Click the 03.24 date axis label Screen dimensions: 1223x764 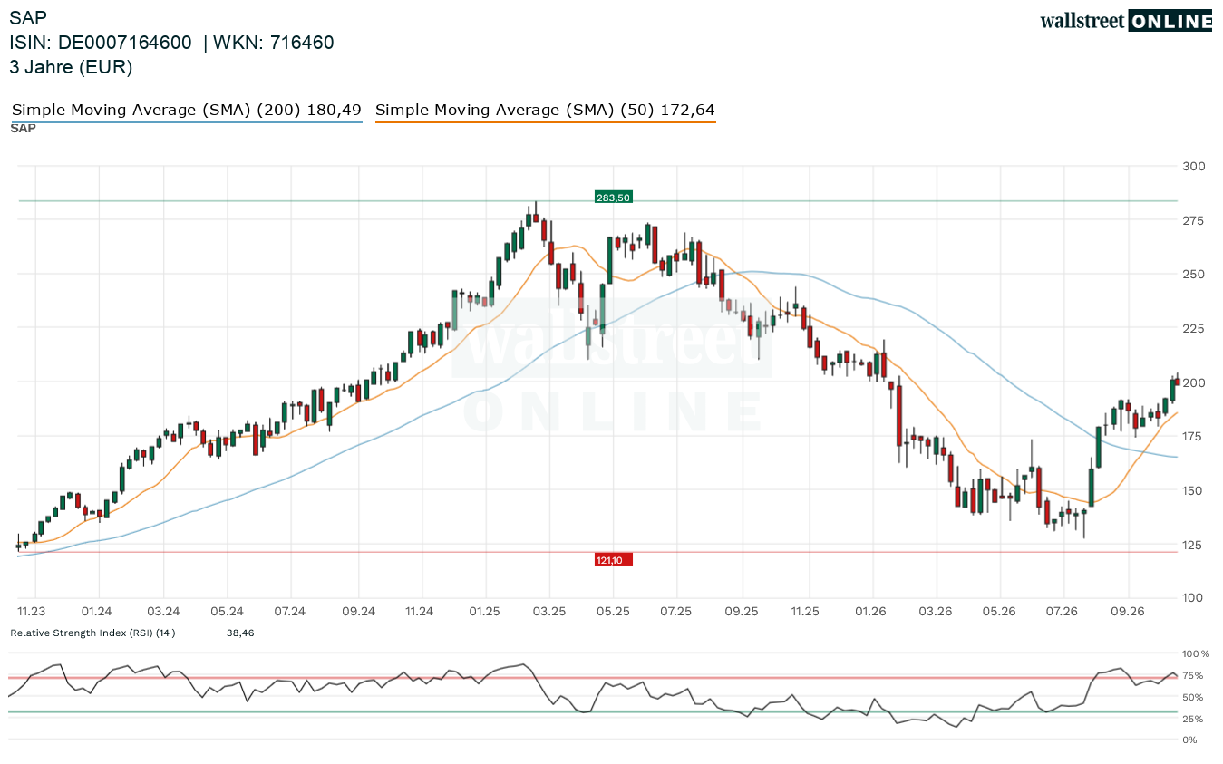coord(163,612)
